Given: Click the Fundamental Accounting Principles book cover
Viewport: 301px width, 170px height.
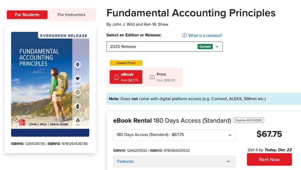Looking at the screenshot, I should tap(50, 84).
